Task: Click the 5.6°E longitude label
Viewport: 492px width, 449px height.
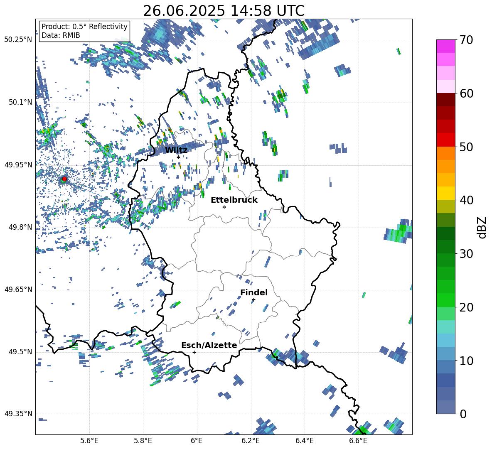Action: tap(89, 441)
